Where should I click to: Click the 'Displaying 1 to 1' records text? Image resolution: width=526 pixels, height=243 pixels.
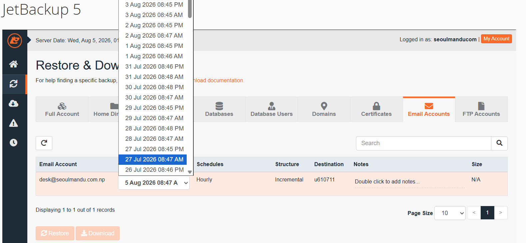(x=75, y=210)
